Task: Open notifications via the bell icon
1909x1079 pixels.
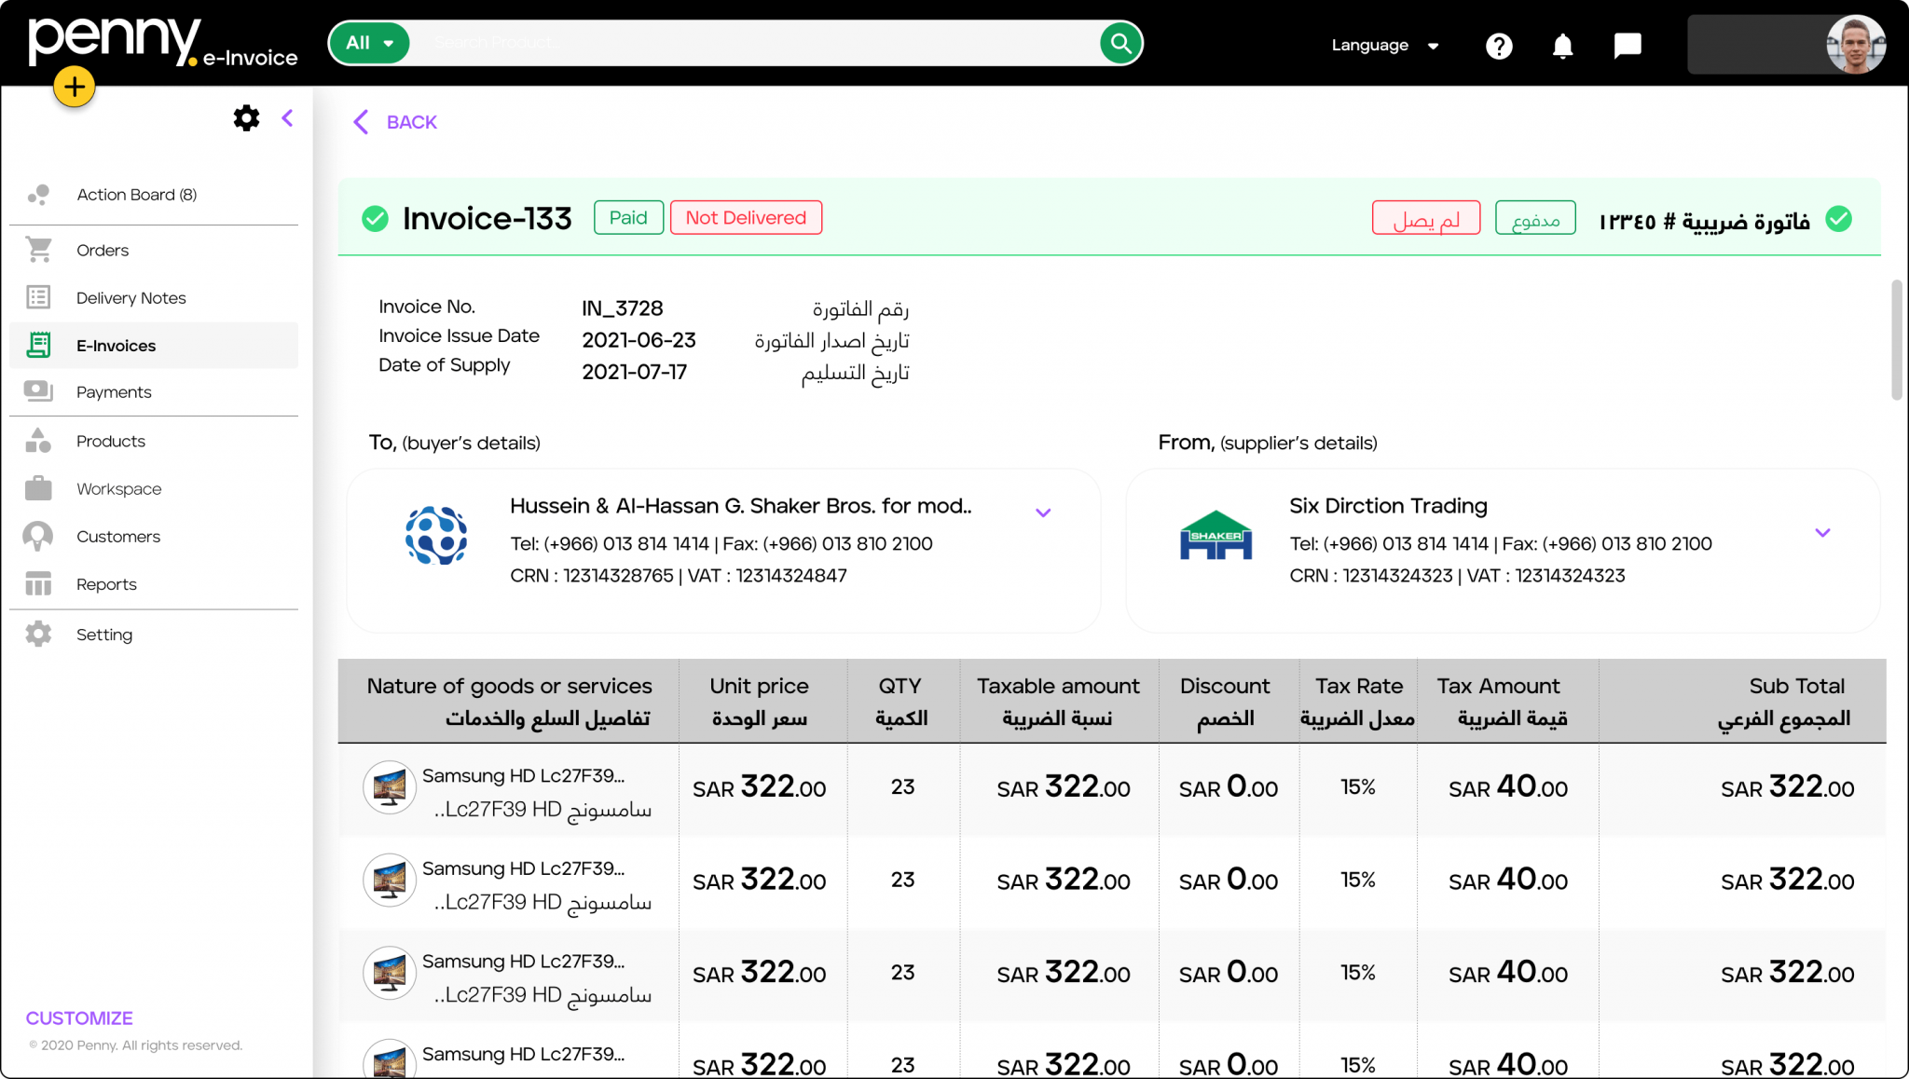Action: [x=1562, y=46]
